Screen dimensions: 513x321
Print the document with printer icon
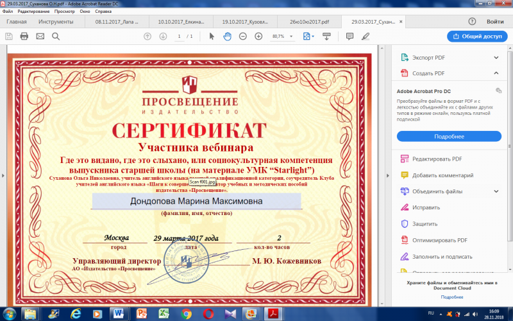coord(24,37)
